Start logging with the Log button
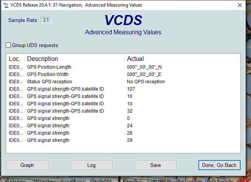Screen dimensions: 251x182 coord(91,165)
